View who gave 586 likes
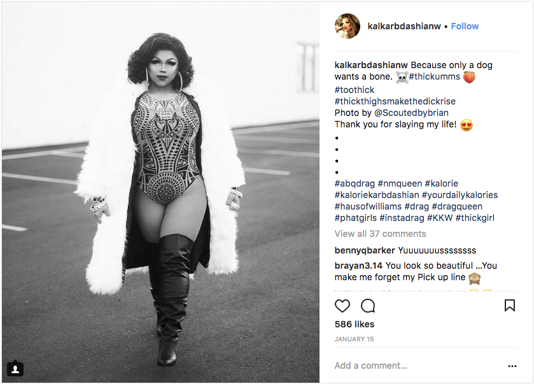This screenshot has height=384, width=534. (354, 324)
